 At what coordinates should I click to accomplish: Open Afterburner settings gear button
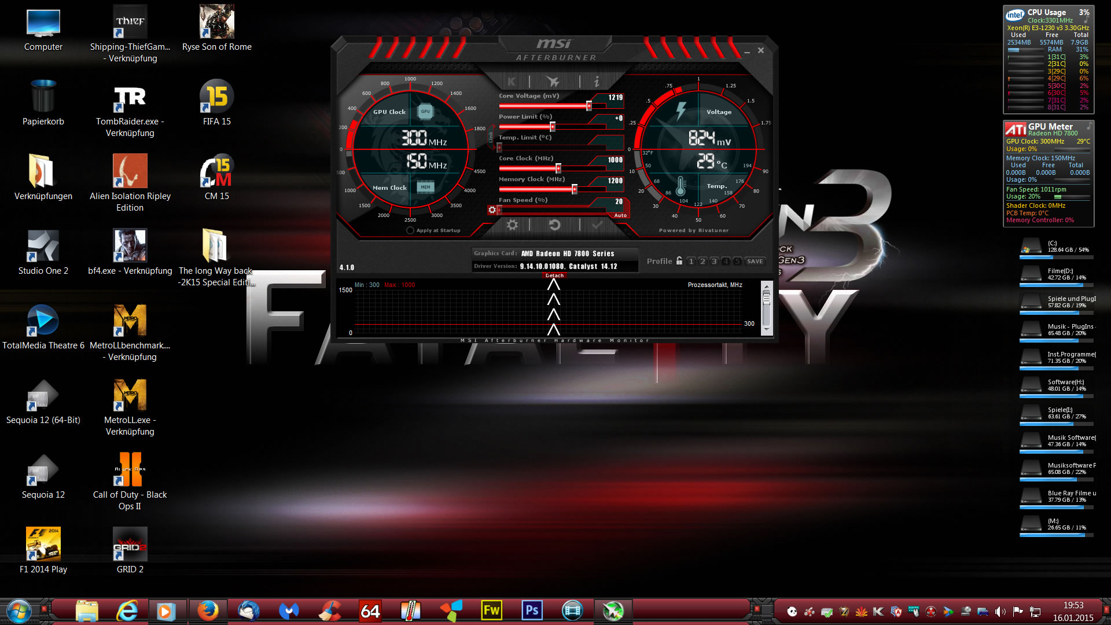(512, 225)
